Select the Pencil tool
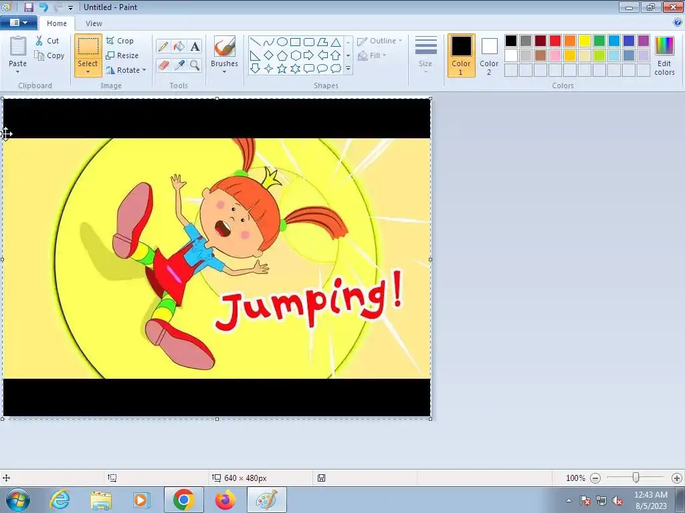The height and width of the screenshot is (513, 685). pyautogui.click(x=163, y=46)
